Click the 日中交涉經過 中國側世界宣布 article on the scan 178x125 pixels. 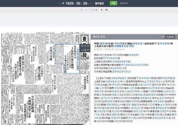tap(30, 108)
